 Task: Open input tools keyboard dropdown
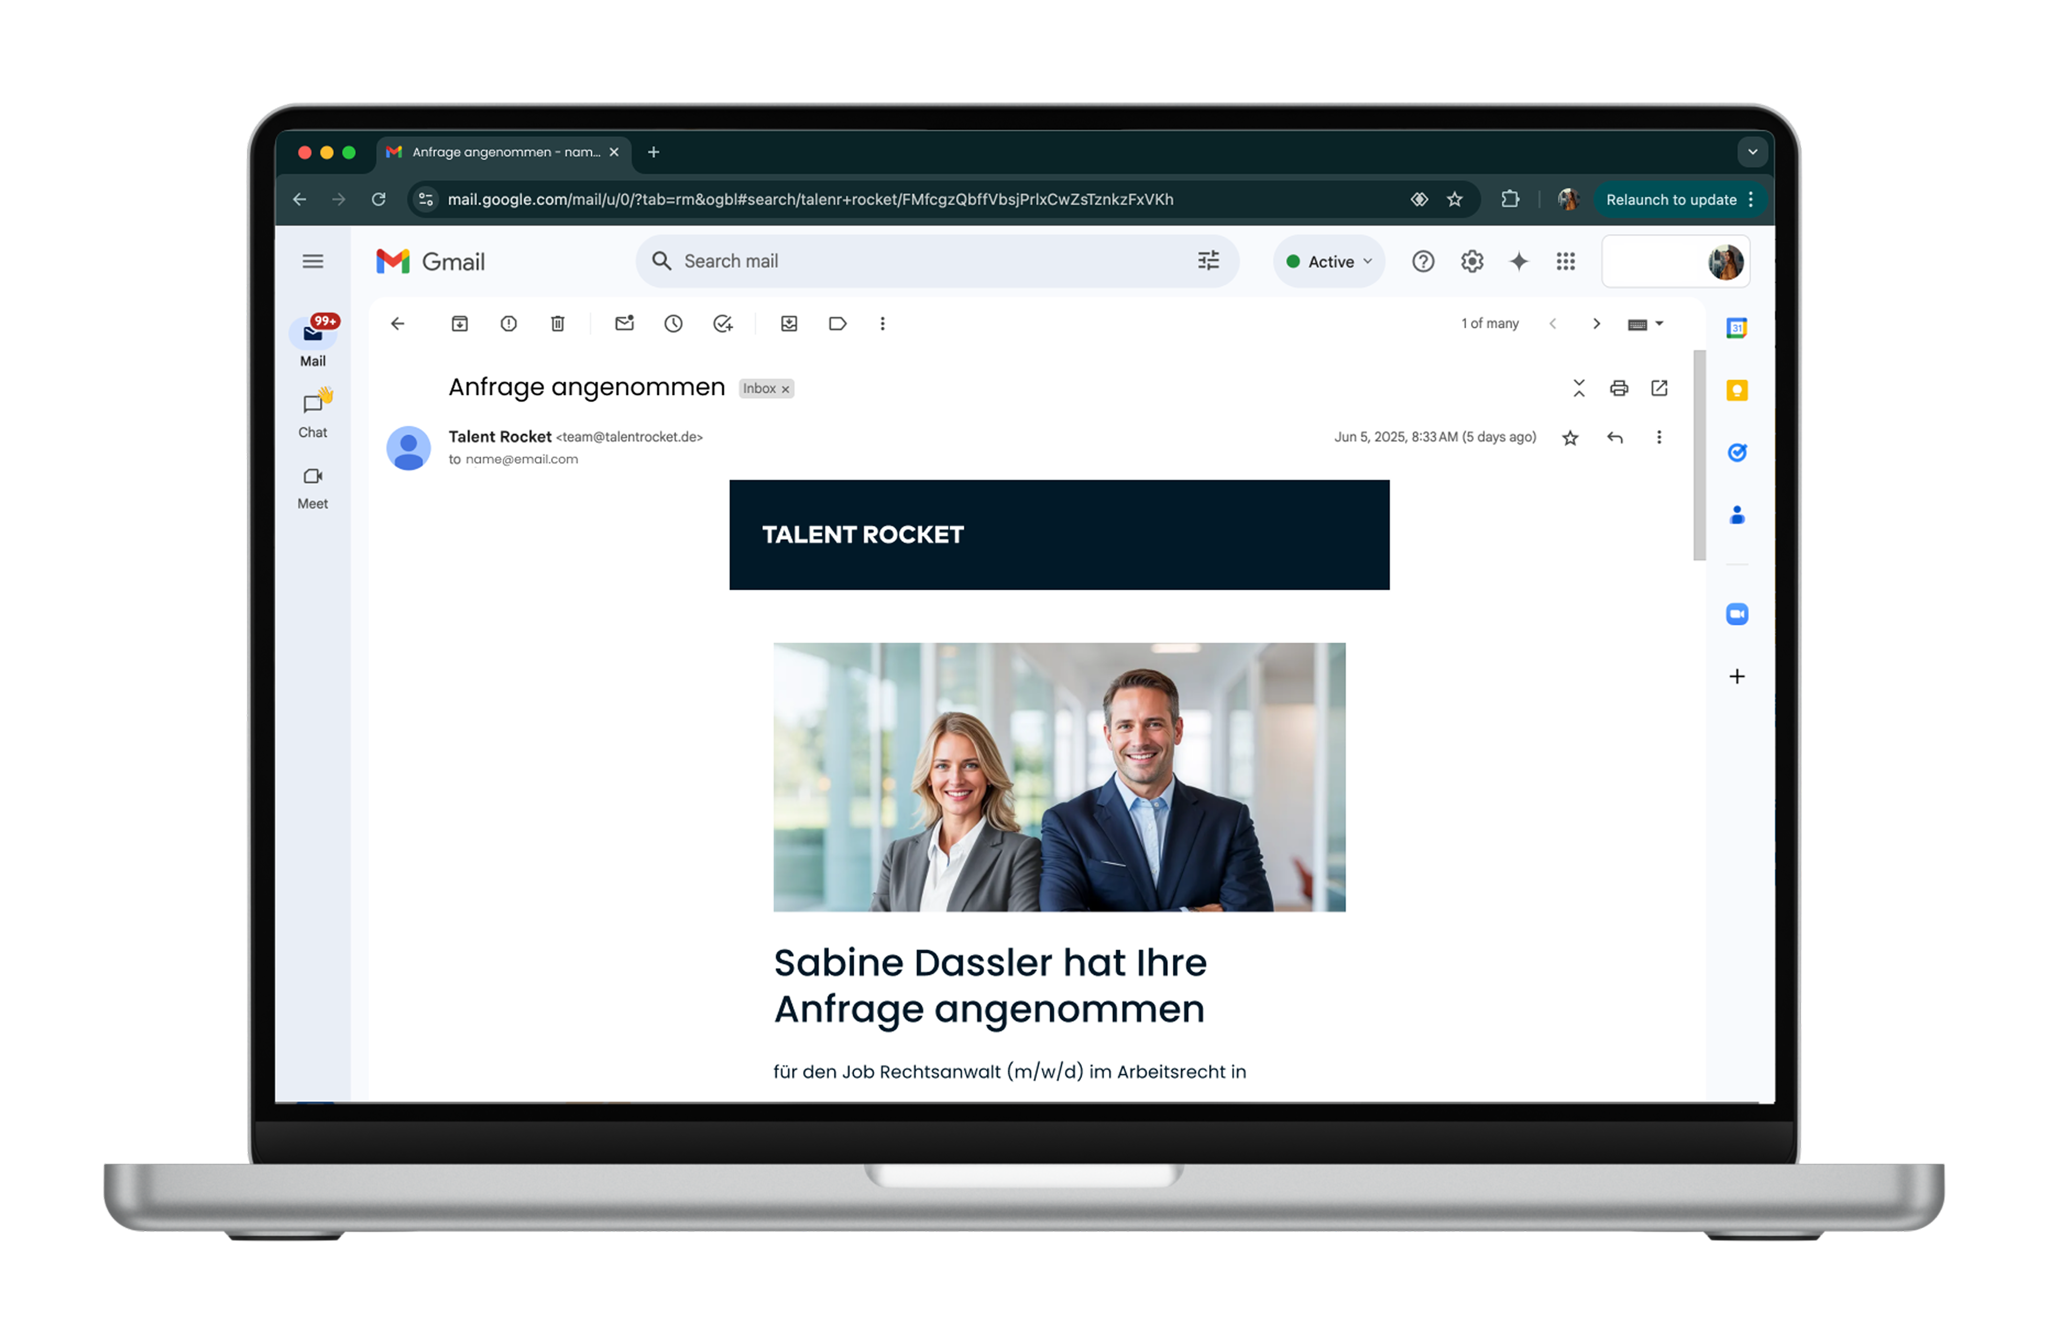(1645, 324)
